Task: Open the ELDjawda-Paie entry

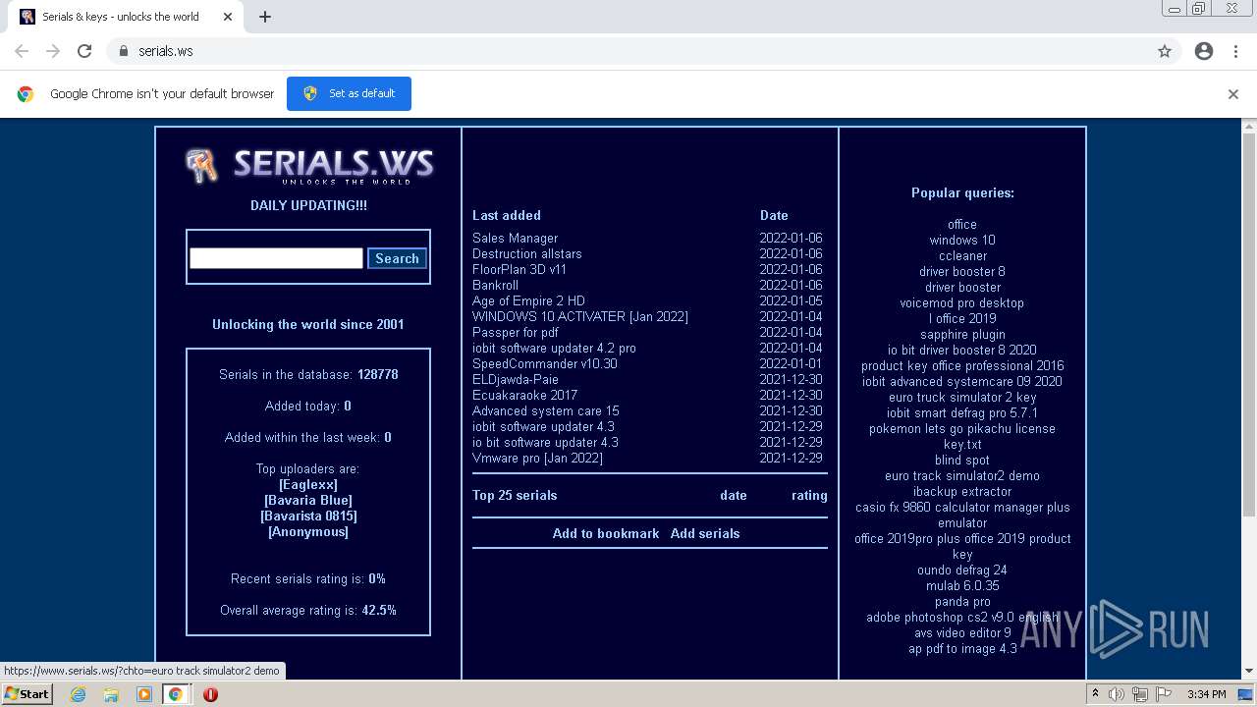Action: (516, 379)
